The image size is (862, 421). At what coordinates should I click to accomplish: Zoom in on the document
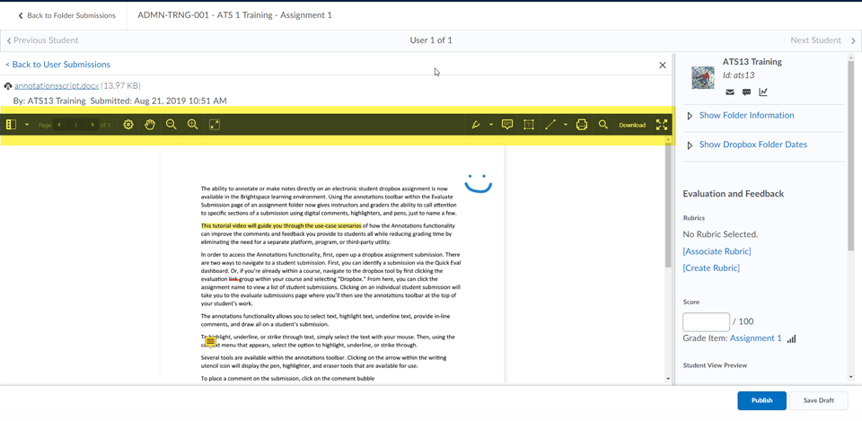(193, 125)
